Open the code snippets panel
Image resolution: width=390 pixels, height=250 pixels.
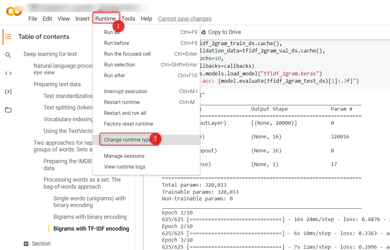click(x=9, y=73)
